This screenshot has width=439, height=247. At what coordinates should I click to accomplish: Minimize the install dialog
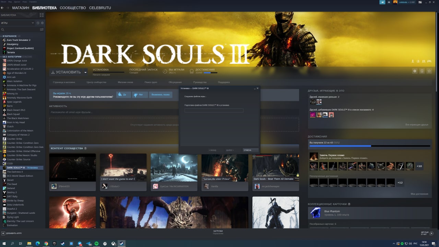tap(254, 89)
